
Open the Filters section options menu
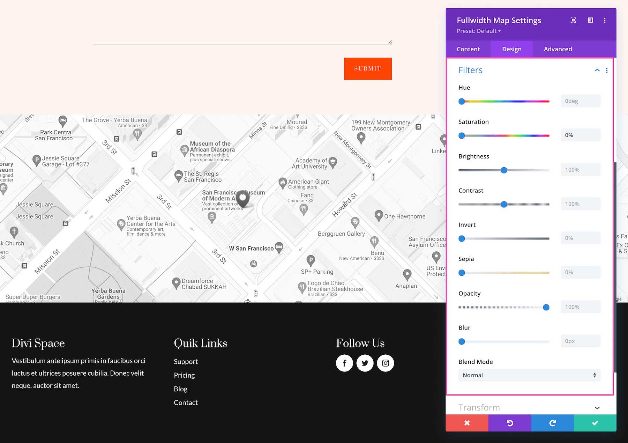click(x=607, y=70)
